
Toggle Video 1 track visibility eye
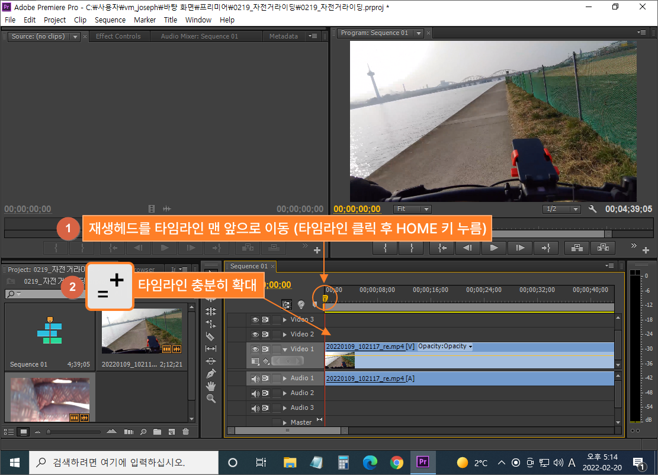[x=255, y=349]
